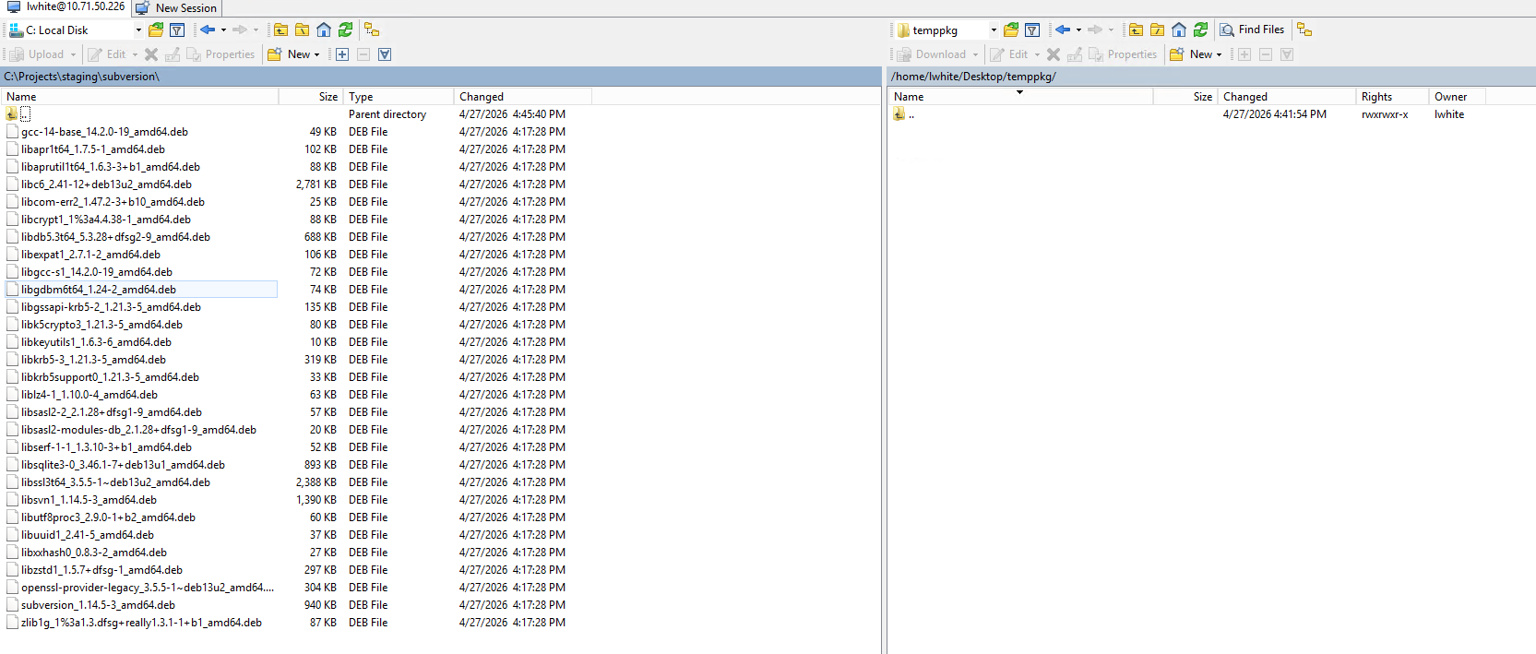Expand the local New dropdown menu
Viewport: 1536px width, 654px height.
coord(316,54)
